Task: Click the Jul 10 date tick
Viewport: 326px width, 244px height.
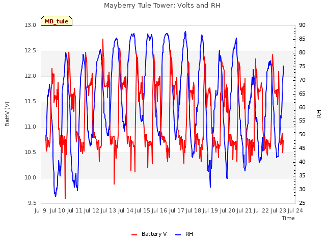Action: 57,210
